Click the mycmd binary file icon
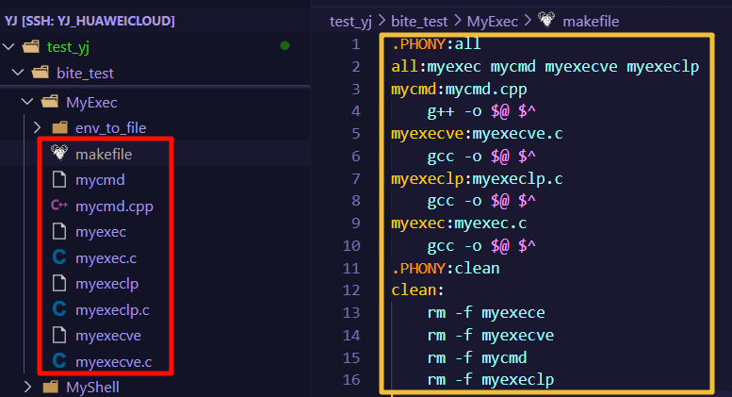This screenshot has width=732, height=397. [x=59, y=179]
